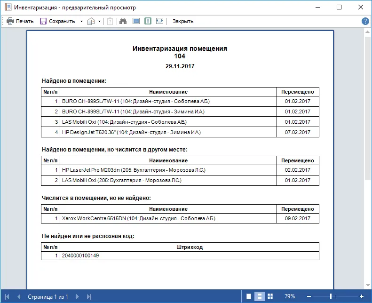The width and height of the screenshot is (372, 303).
Task: Click section title Найдено в помещении:
Action: click(x=74, y=81)
